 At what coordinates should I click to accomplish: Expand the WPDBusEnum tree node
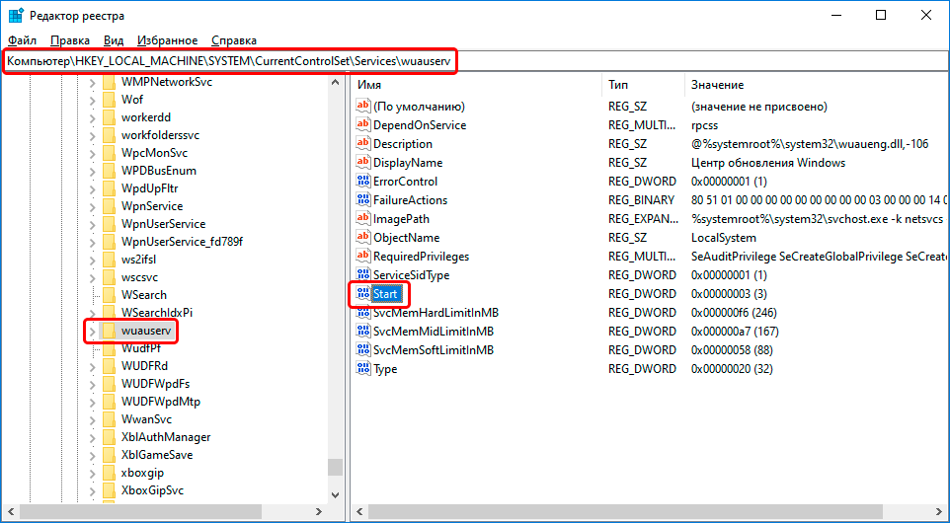click(92, 171)
